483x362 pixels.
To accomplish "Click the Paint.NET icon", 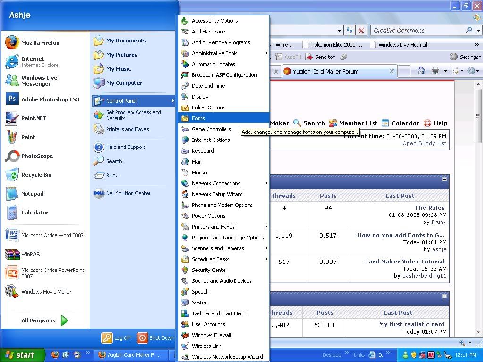I will tap(12, 118).
